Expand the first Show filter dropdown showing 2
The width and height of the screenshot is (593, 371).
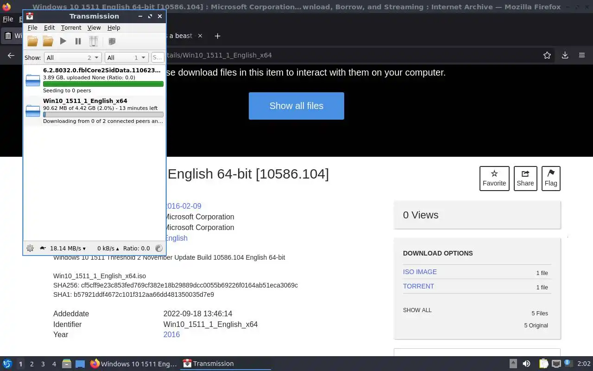(73, 58)
